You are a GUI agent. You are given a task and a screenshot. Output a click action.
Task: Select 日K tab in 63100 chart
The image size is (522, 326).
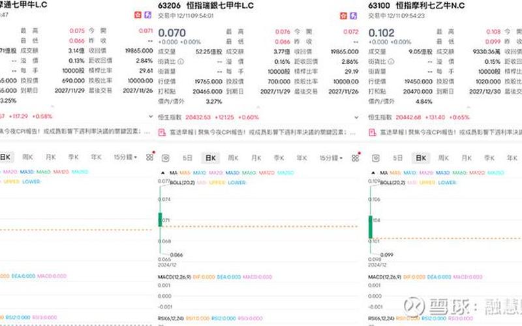421,158
